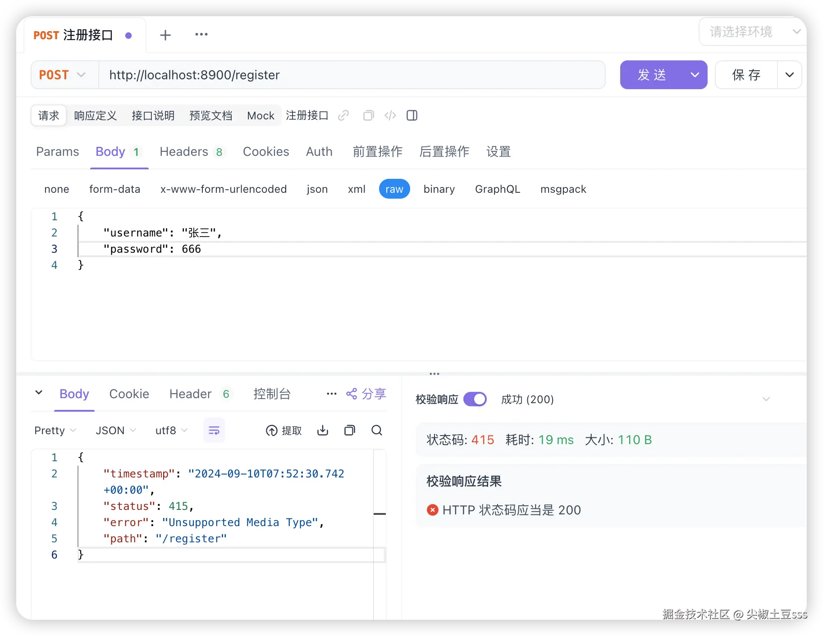Switch to 响应定义 view
Image resolution: width=823 pixels, height=636 pixels.
(x=96, y=116)
